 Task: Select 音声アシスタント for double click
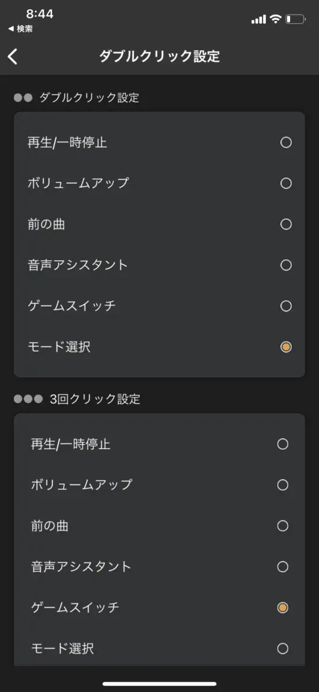[x=159, y=265]
